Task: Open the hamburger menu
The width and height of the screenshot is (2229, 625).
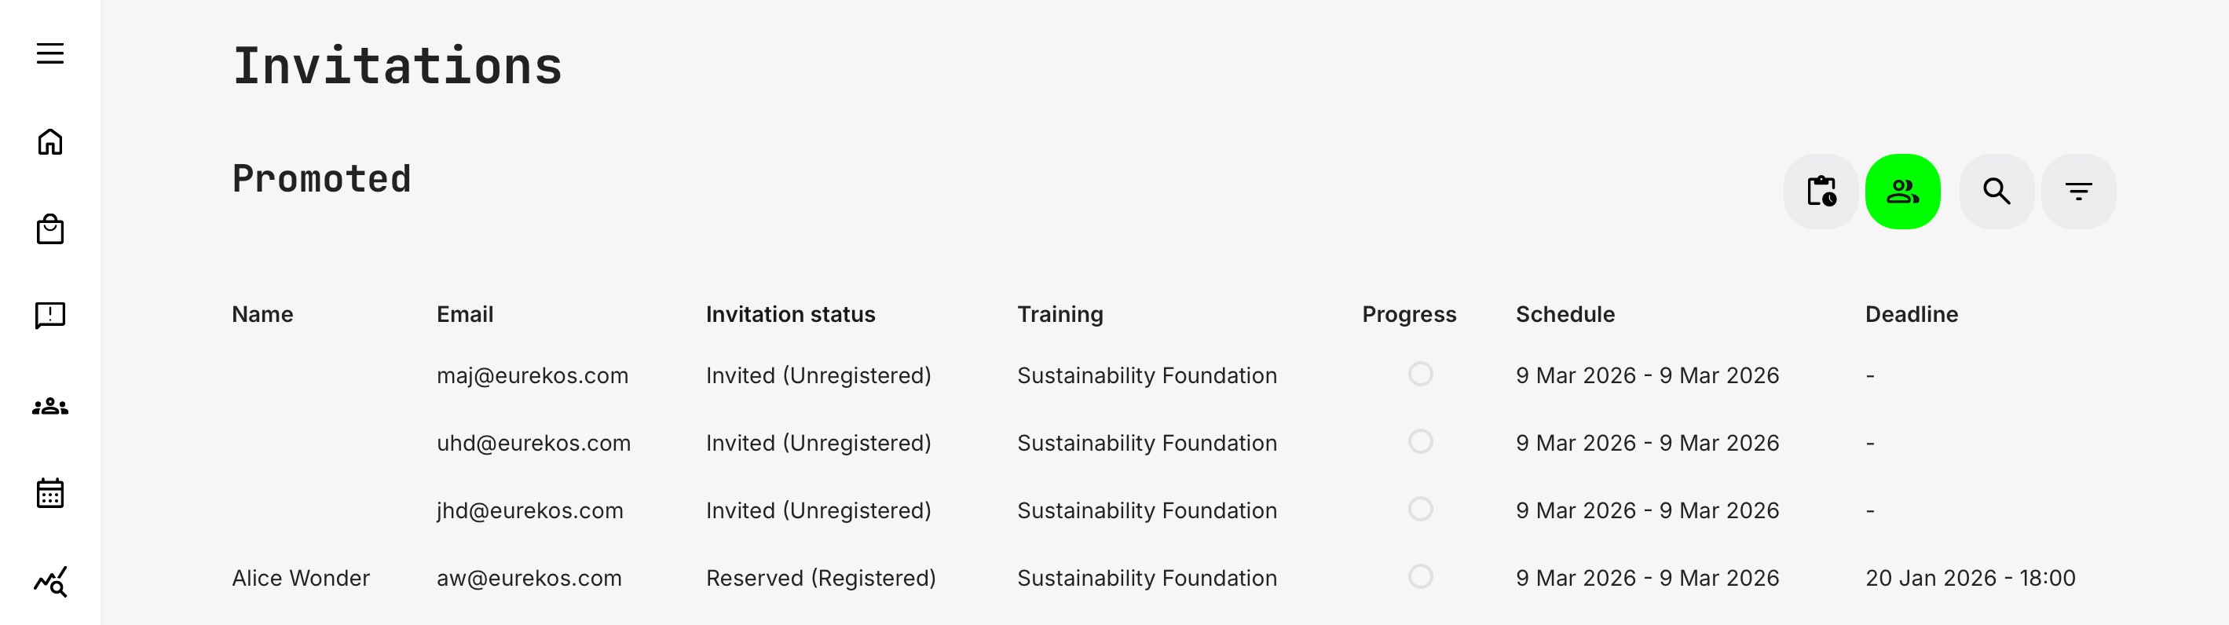Action: 50,53
